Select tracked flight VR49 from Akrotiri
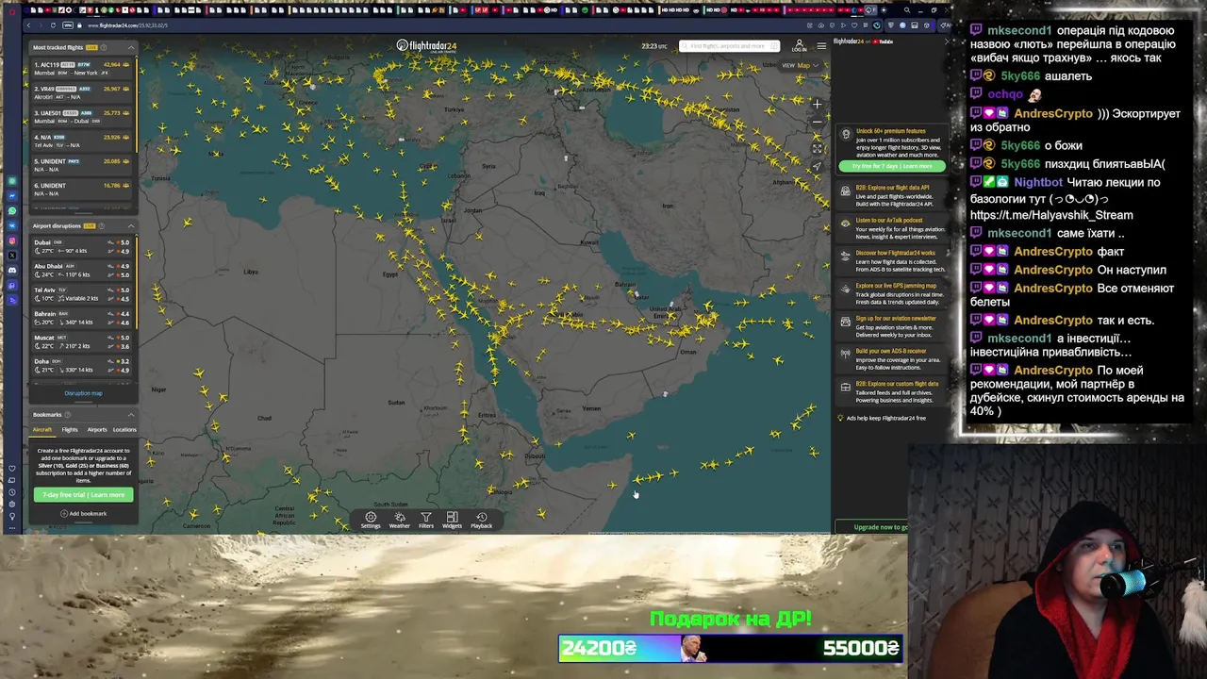The height and width of the screenshot is (679, 1207). coord(83,92)
